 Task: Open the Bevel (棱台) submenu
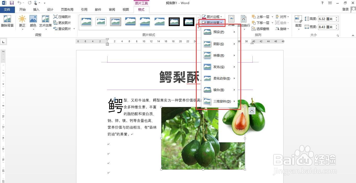point(219,90)
